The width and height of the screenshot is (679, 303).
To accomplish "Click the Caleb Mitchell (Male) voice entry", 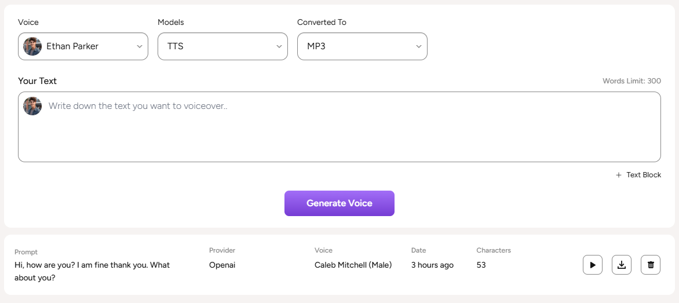I will 353,265.
